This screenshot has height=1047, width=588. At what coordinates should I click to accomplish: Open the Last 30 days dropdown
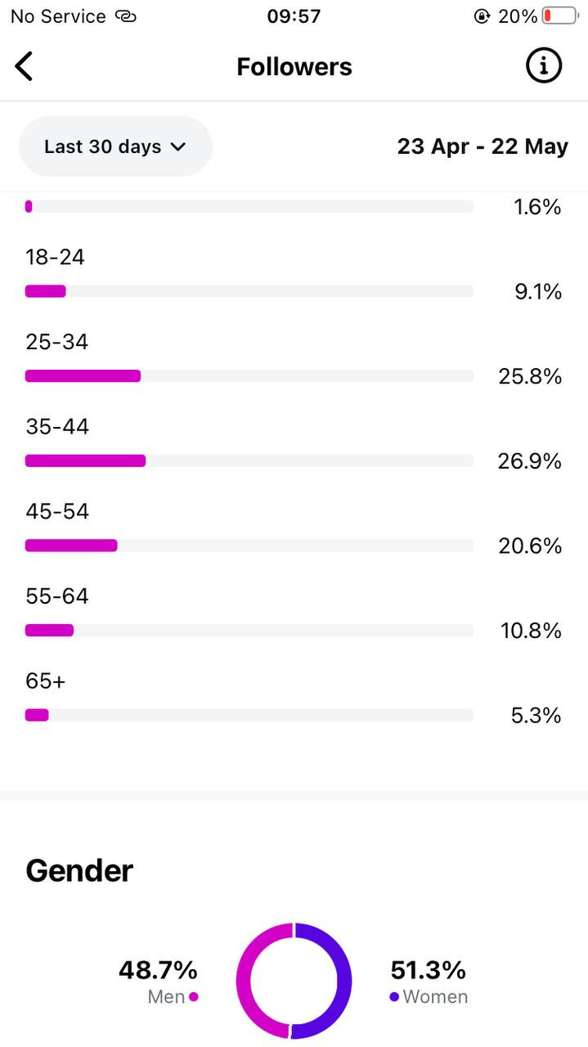[115, 146]
